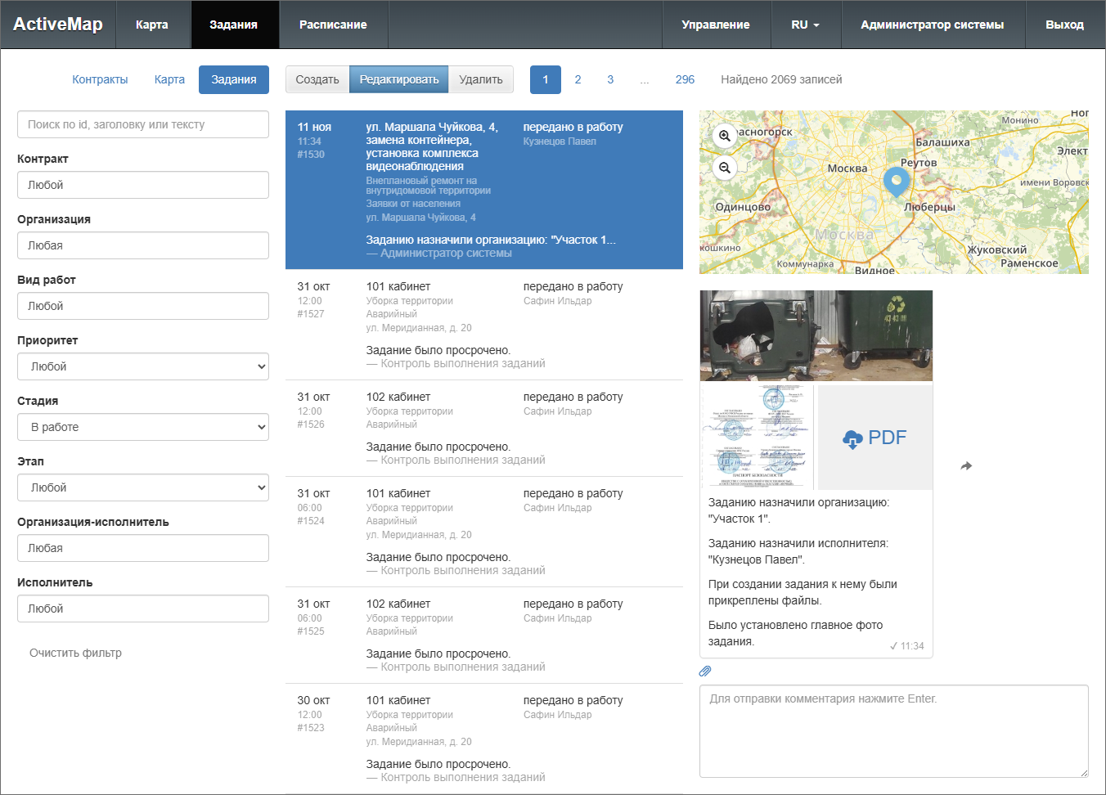The height and width of the screenshot is (795, 1106).
Task: Open the scanned document thumbnail
Action: click(x=758, y=437)
